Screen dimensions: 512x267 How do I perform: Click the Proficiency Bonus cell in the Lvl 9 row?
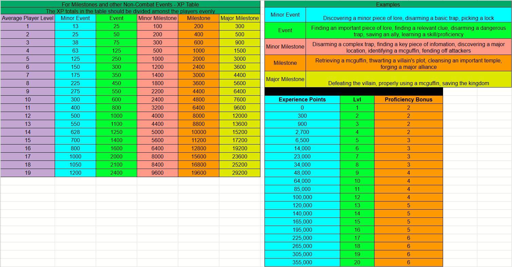pyautogui.click(x=408, y=173)
